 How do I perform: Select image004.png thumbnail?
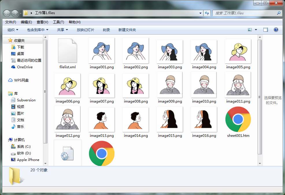point(204,52)
